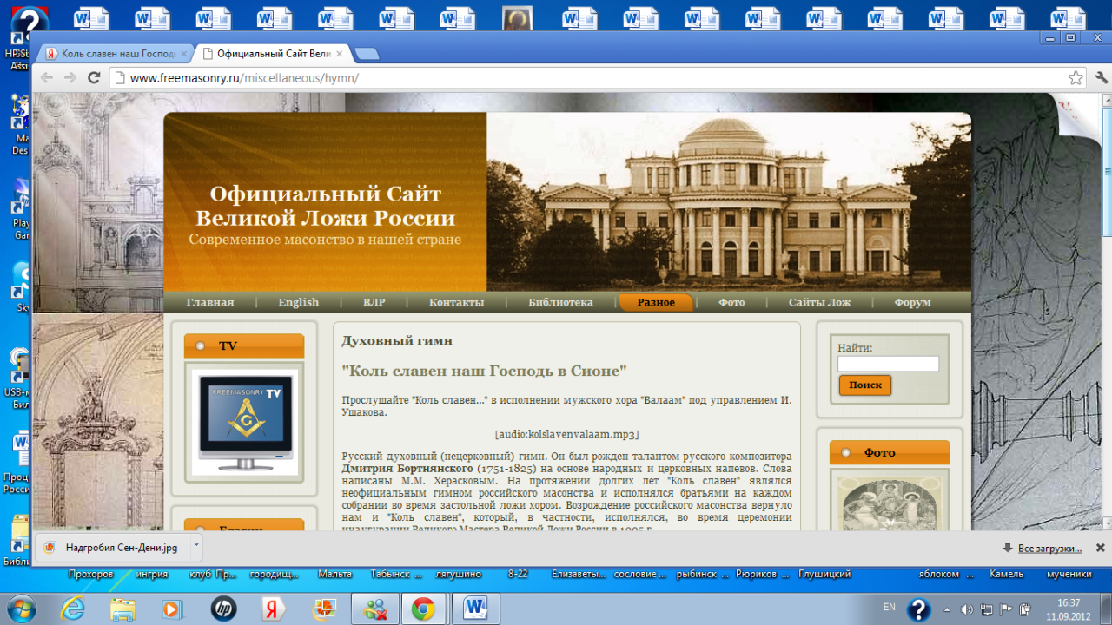
Task: Open the Все загрузки link
Action: pos(1049,548)
